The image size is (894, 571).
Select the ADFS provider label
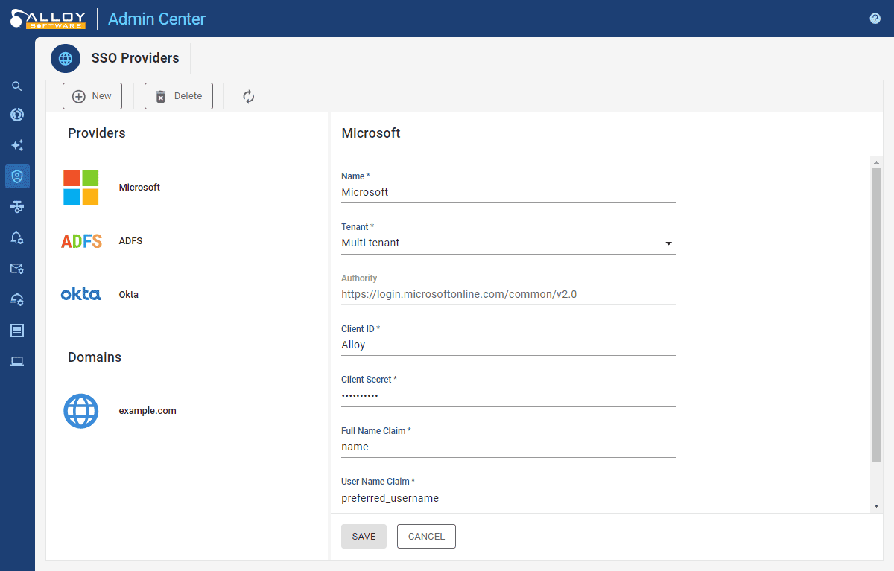coord(130,241)
